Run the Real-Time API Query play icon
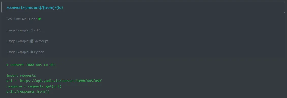Viewport: 287px width, 98px height. tap(40, 19)
